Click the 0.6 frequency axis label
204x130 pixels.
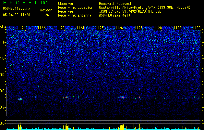3,123
